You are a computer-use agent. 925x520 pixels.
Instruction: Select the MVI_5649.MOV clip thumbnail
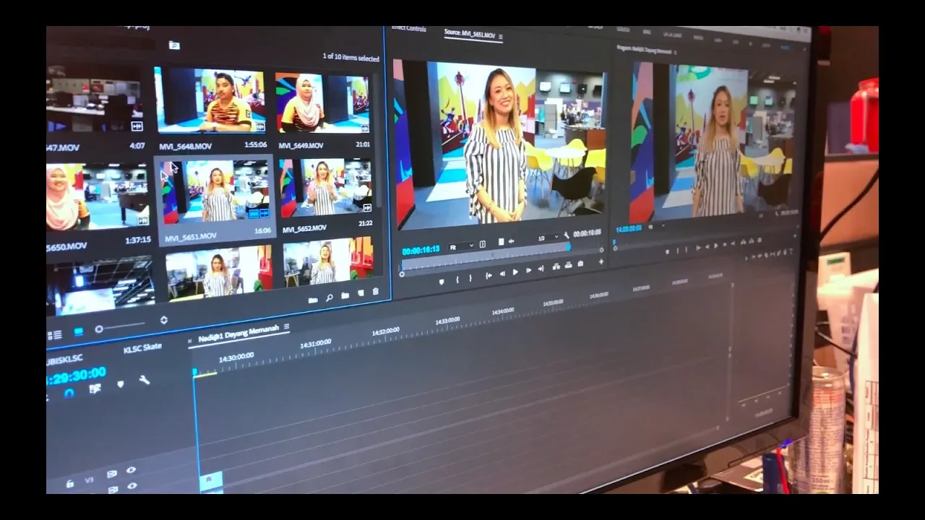coord(323,102)
